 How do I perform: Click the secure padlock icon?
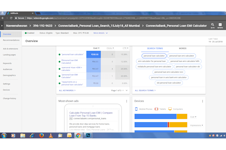(x=16, y=18)
